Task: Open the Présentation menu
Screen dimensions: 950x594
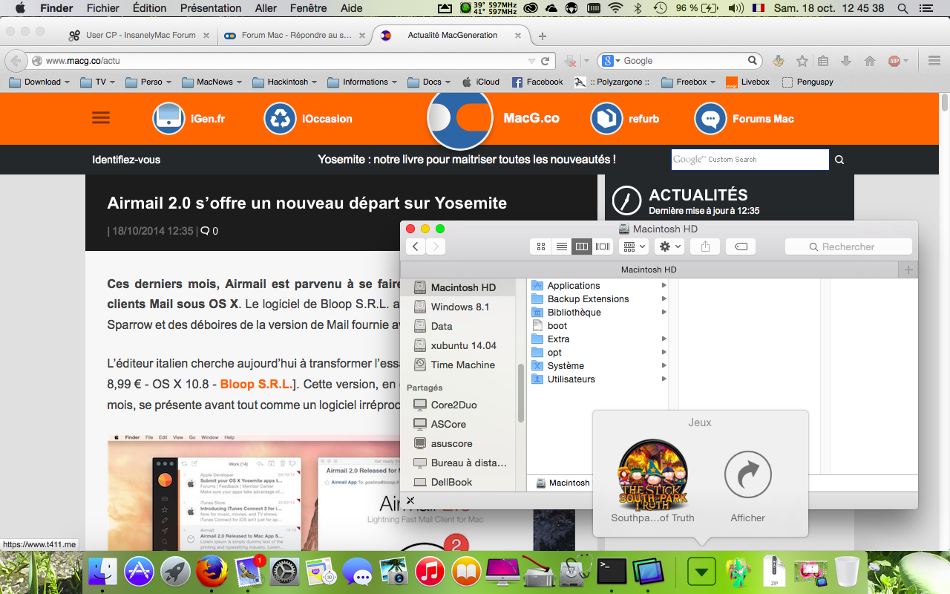Action: pyautogui.click(x=211, y=8)
